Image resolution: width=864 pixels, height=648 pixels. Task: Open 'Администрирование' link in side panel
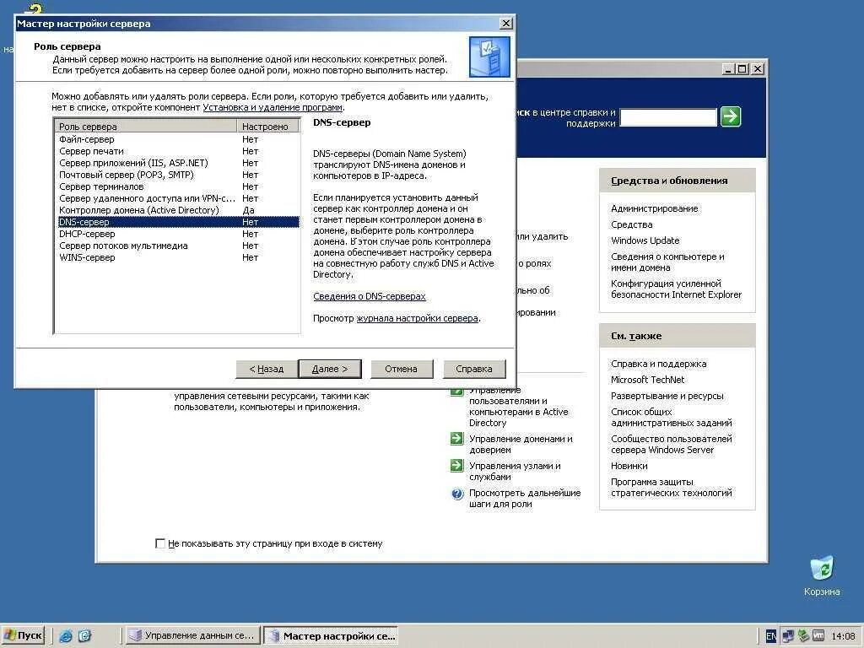654,208
